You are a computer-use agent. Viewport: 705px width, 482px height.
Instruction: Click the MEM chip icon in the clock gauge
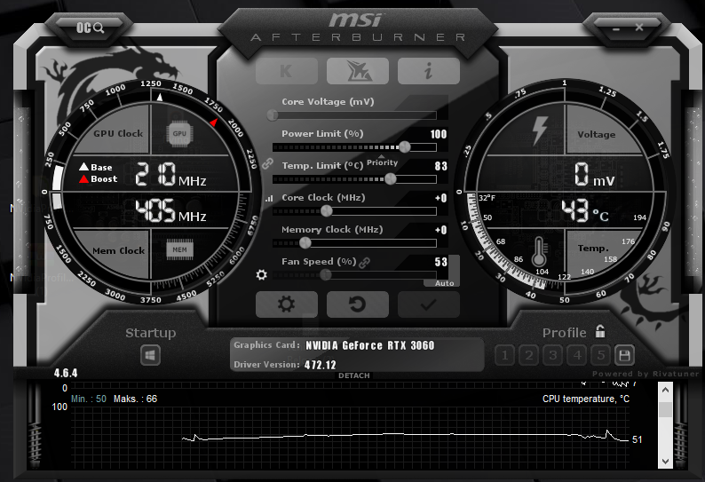pos(179,250)
